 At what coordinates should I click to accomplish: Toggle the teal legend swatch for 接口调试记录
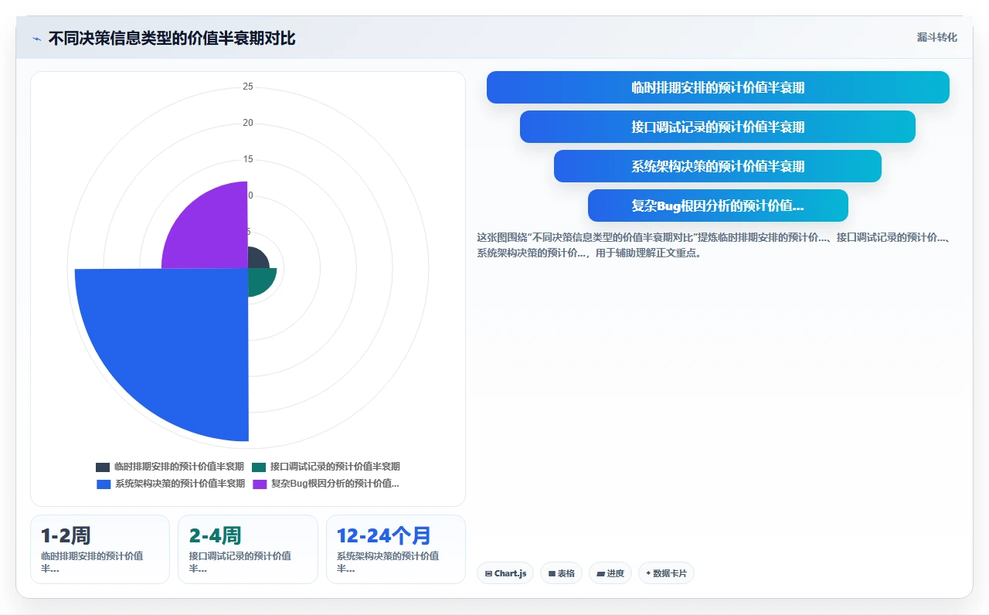[259, 467]
